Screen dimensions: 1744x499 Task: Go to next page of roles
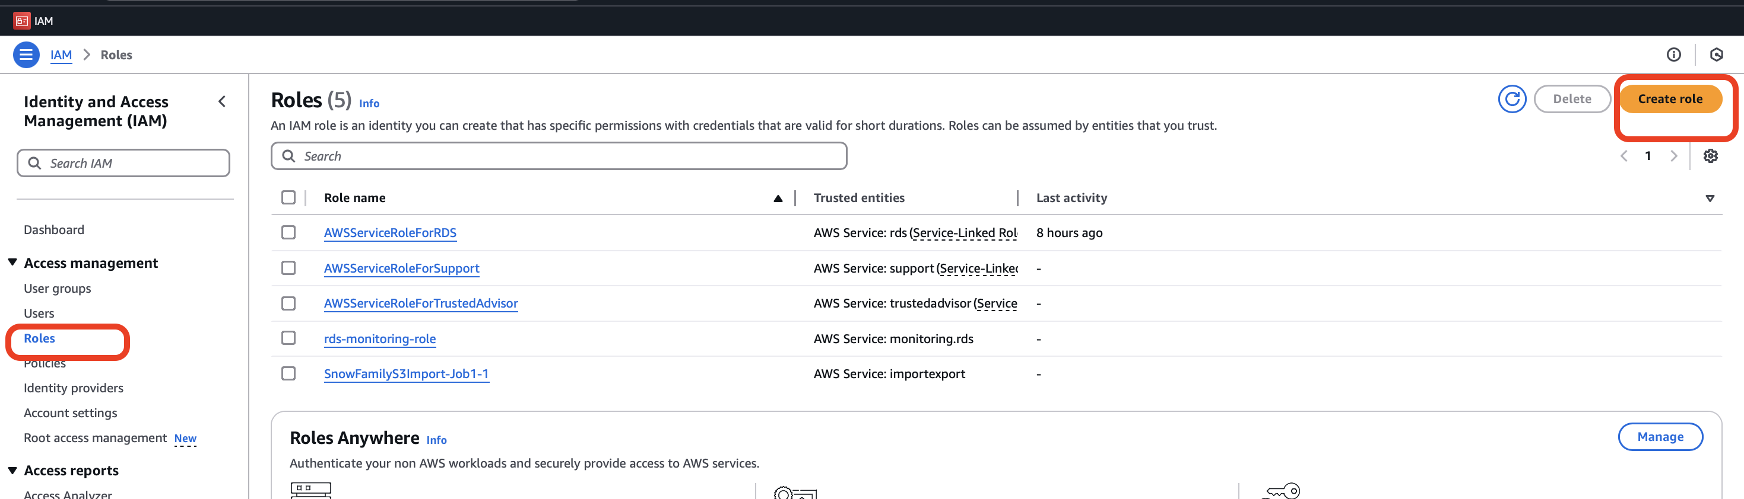pyautogui.click(x=1673, y=156)
